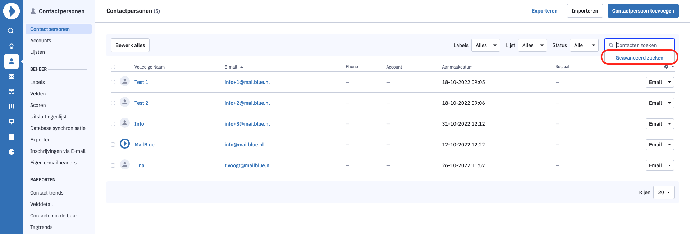
Task: Expand Email action arrow for MailBlue
Action: 670,145
